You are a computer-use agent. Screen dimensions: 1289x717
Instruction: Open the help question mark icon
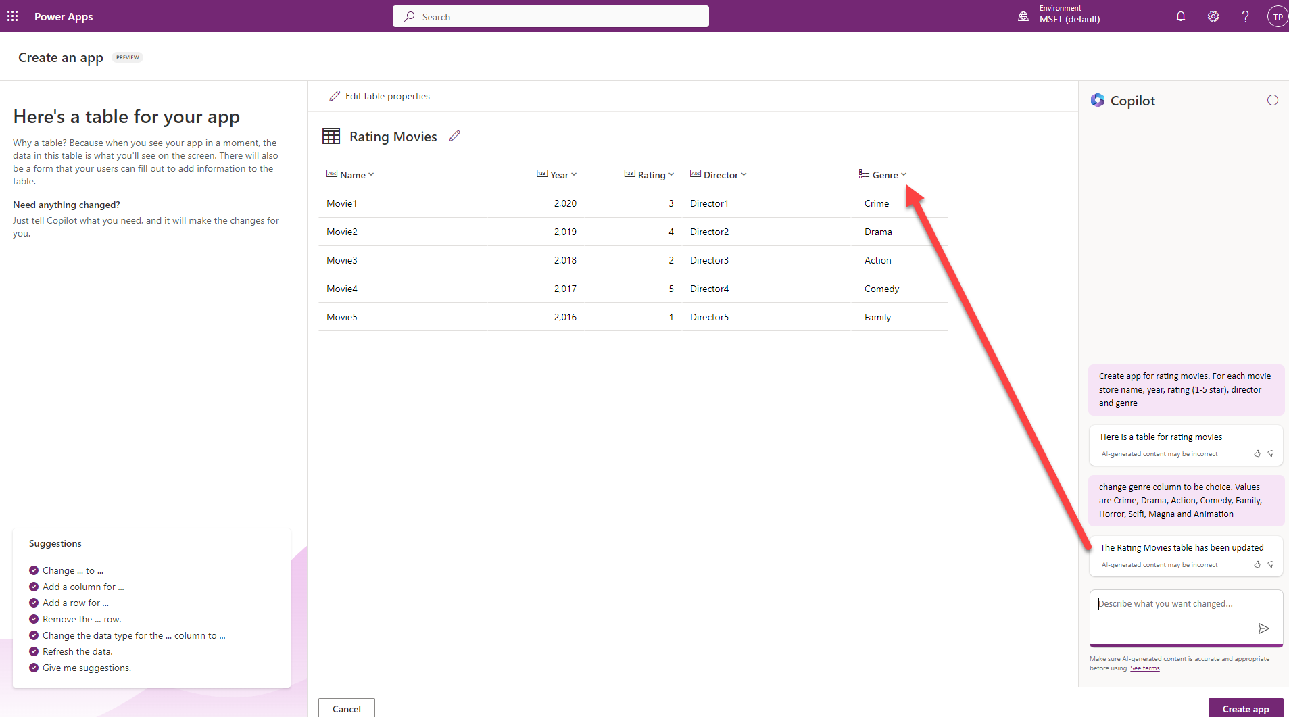[1244, 16]
